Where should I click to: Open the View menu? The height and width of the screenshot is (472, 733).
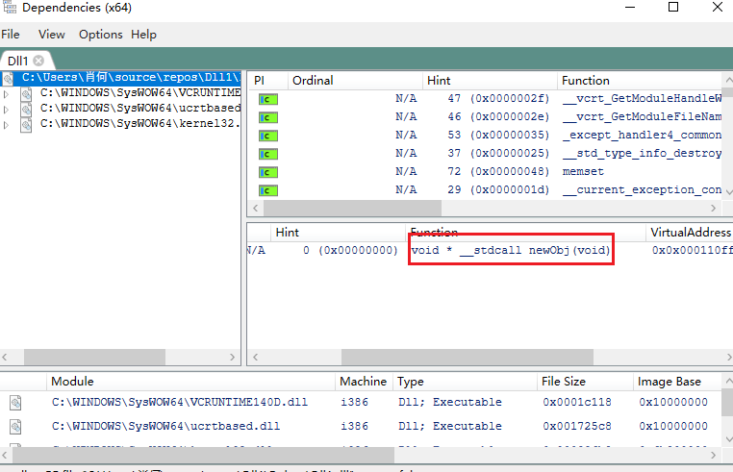coord(52,34)
